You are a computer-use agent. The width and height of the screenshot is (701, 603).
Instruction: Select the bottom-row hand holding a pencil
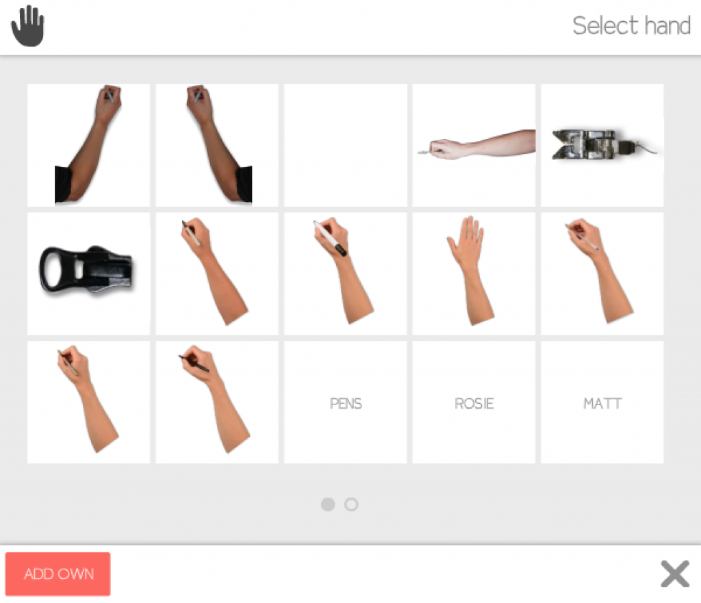pos(88,402)
